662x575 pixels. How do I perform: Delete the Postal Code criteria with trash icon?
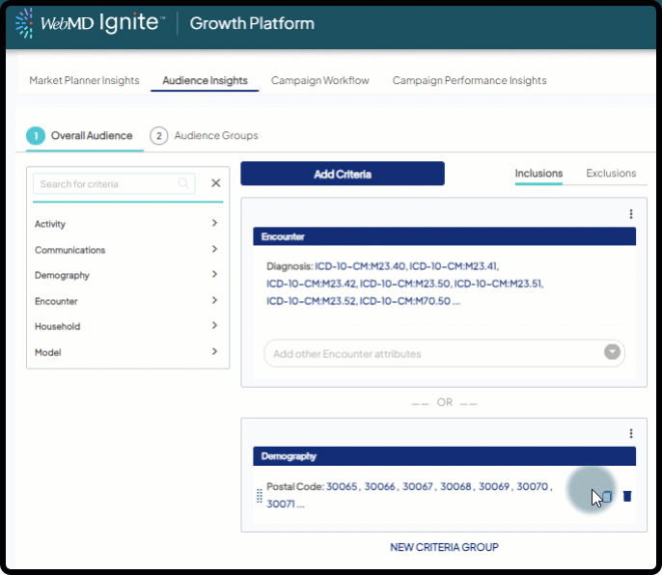(x=627, y=496)
